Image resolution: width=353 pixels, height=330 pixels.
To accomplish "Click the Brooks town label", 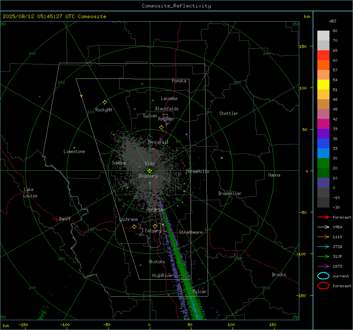I will (279, 275).
